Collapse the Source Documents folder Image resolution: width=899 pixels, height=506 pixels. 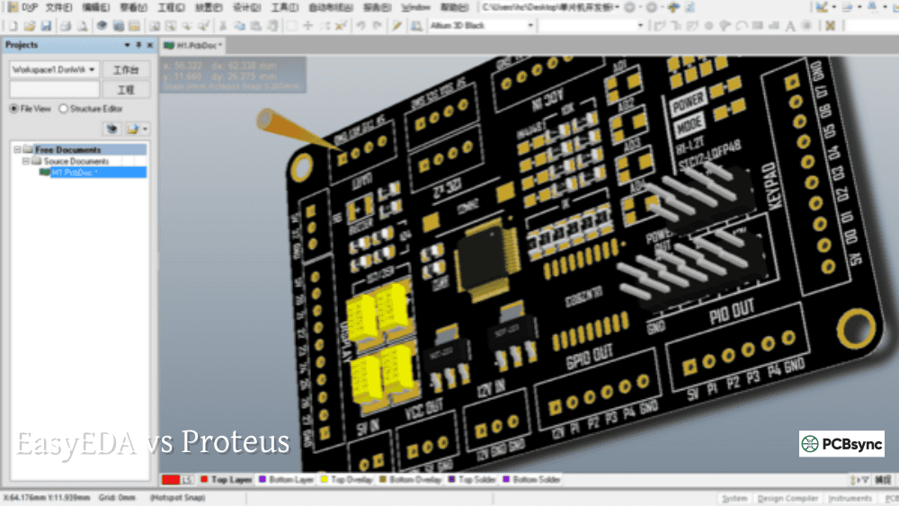pos(26,161)
